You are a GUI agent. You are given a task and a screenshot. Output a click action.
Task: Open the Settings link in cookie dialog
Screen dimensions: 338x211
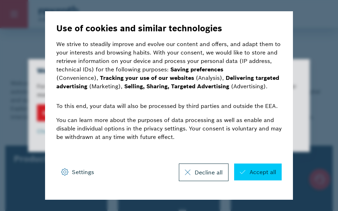coord(83,172)
